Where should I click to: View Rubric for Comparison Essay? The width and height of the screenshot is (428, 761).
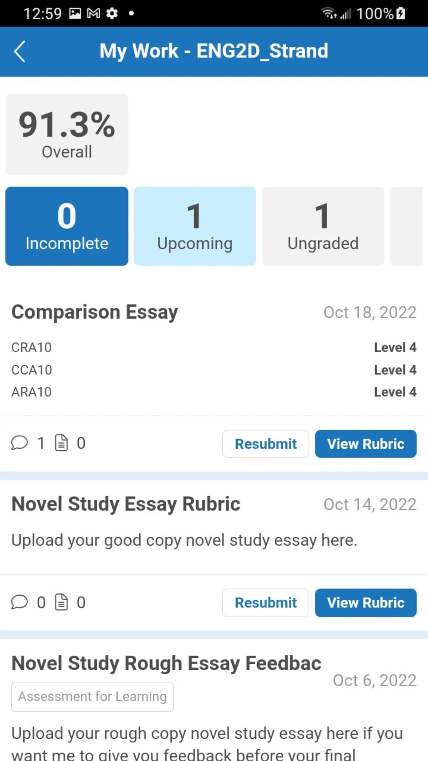coord(365,444)
